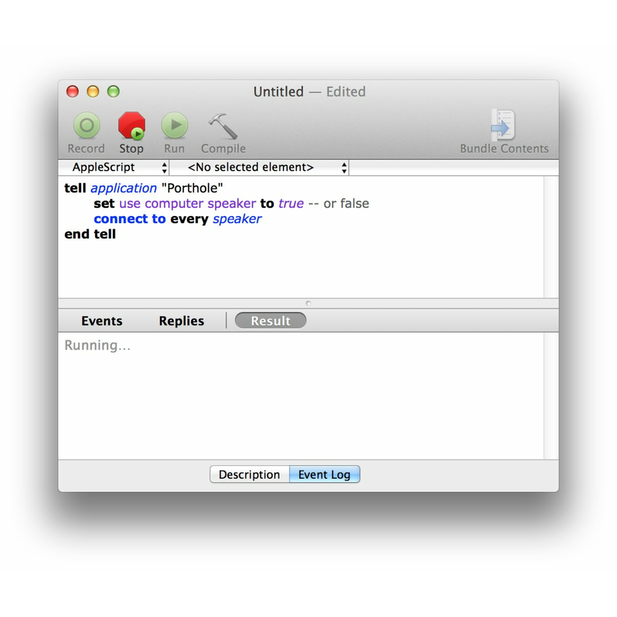Image resolution: width=617 pixels, height=617 pixels.
Task: Zoom the window with green button
Action: [x=113, y=92]
